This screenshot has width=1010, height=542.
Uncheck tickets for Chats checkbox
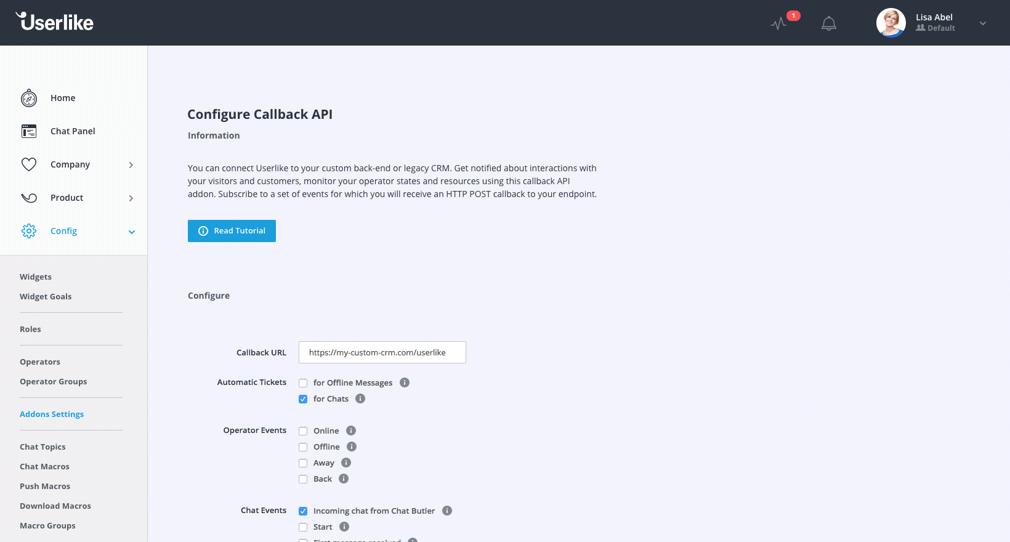pos(303,399)
